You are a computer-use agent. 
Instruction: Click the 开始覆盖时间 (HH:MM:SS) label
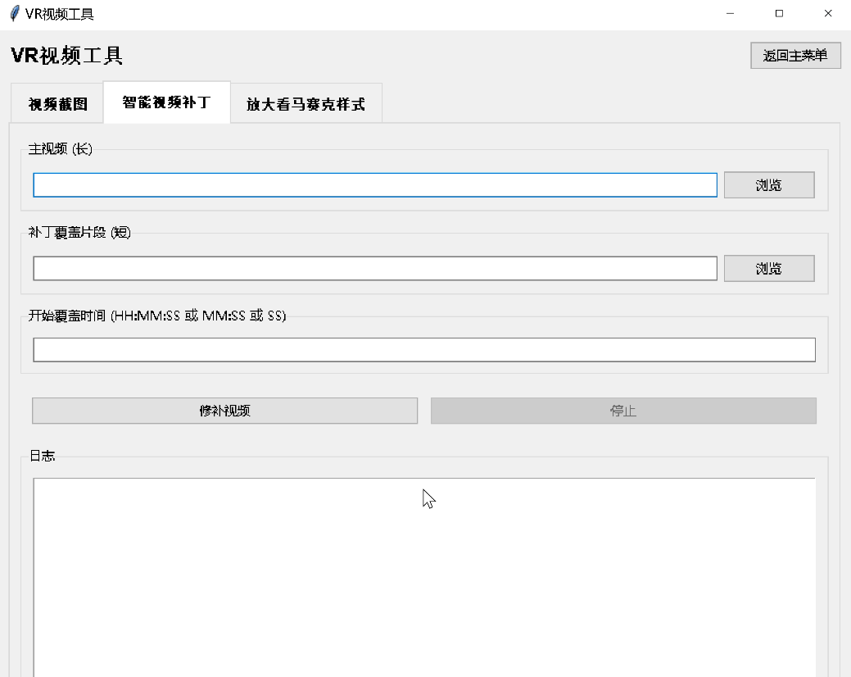point(156,316)
